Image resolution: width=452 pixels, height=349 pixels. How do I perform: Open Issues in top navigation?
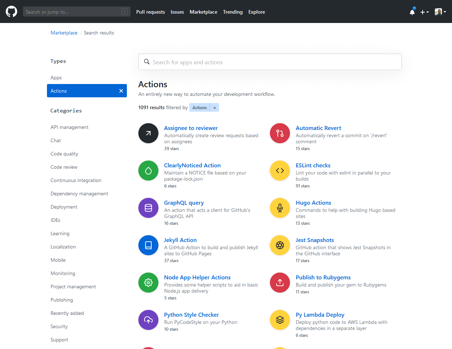177,12
